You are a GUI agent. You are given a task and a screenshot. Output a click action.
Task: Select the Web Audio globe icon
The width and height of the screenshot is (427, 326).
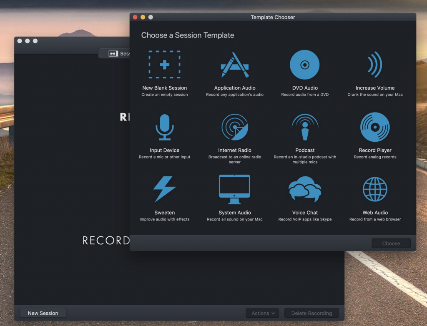[375, 190]
